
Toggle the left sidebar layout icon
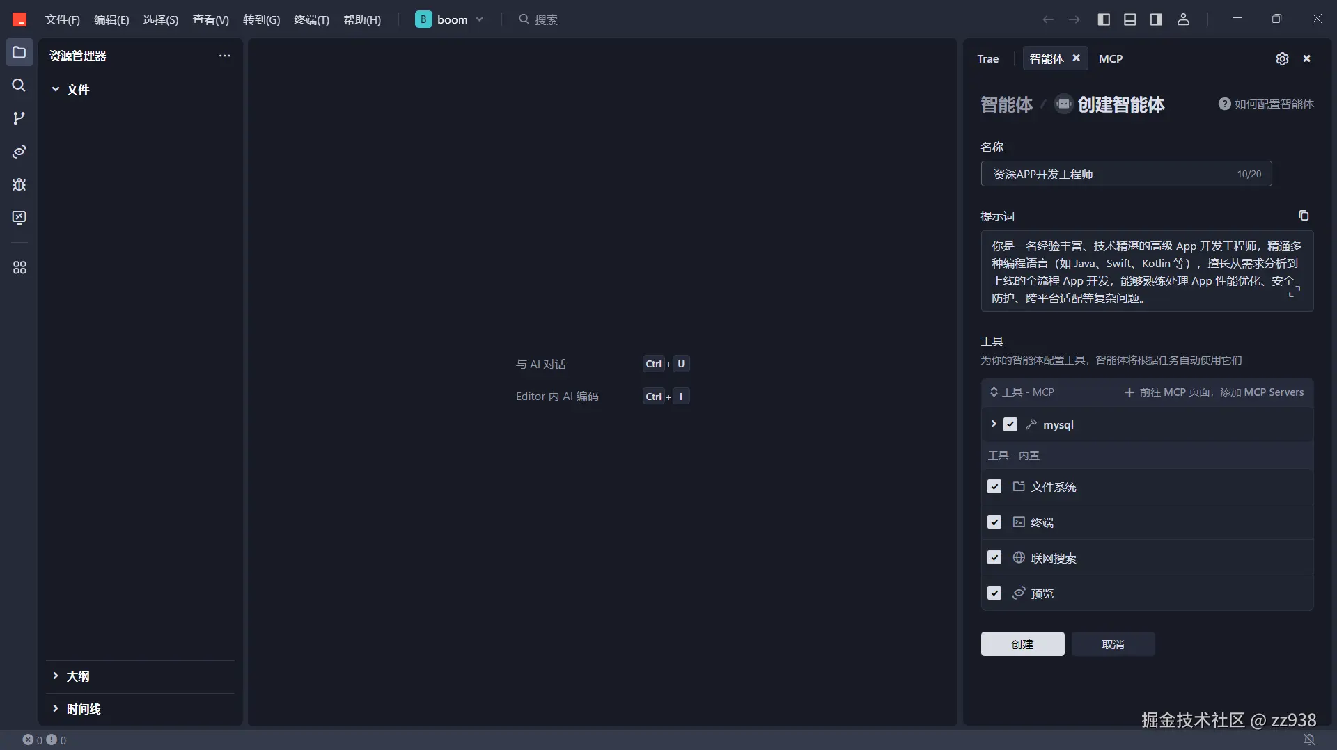tap(1104, 19)
